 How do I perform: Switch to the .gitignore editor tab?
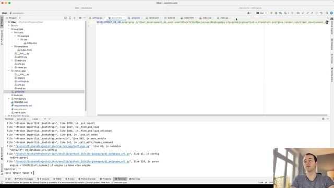click(x=136, y=18)
